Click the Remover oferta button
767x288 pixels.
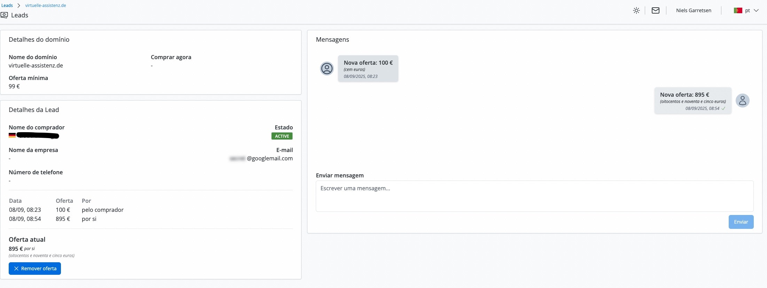(35, 269)
